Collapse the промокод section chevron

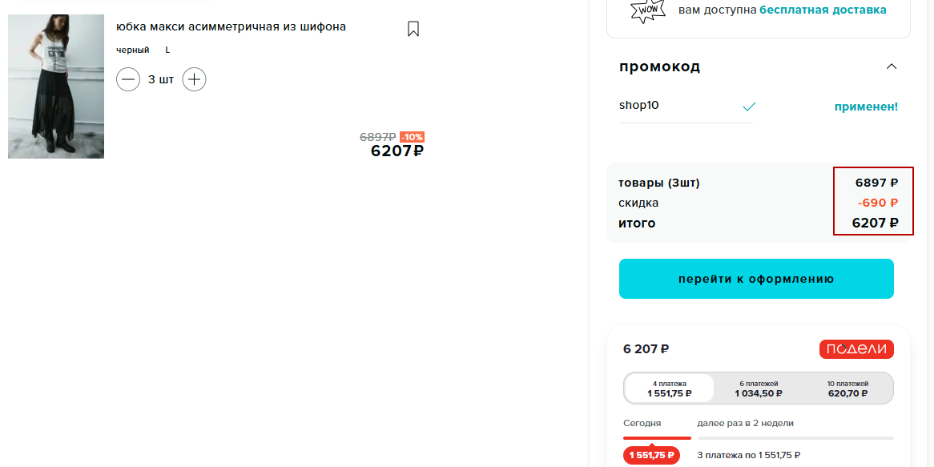(x=892, y=66)
